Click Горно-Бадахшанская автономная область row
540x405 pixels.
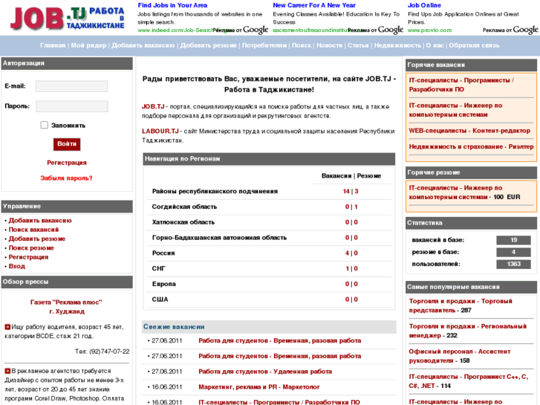(x=267, y=238)
